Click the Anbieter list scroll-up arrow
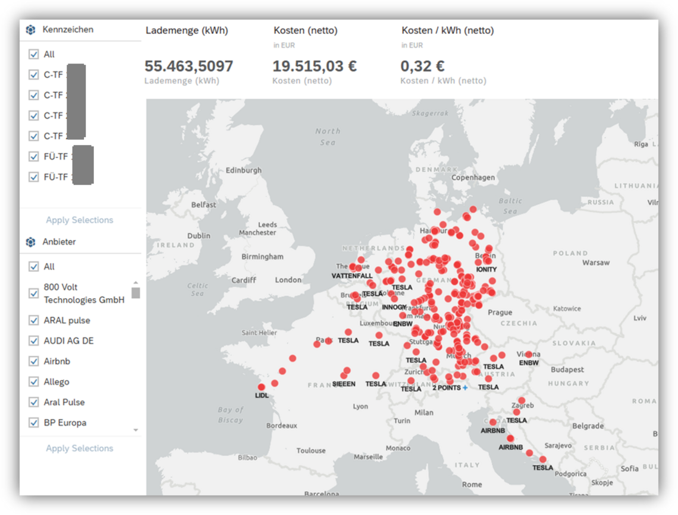Screen dimensions: 678x515 tap(136, 282)
